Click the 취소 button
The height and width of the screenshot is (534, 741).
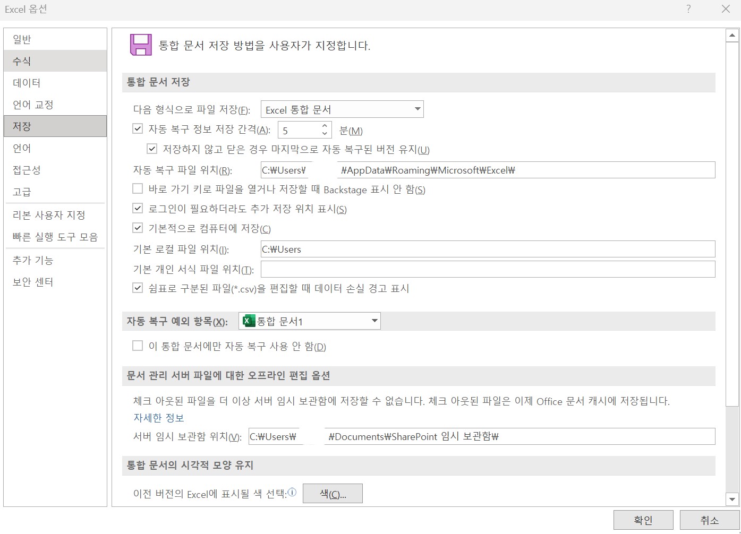coord(710,520)
